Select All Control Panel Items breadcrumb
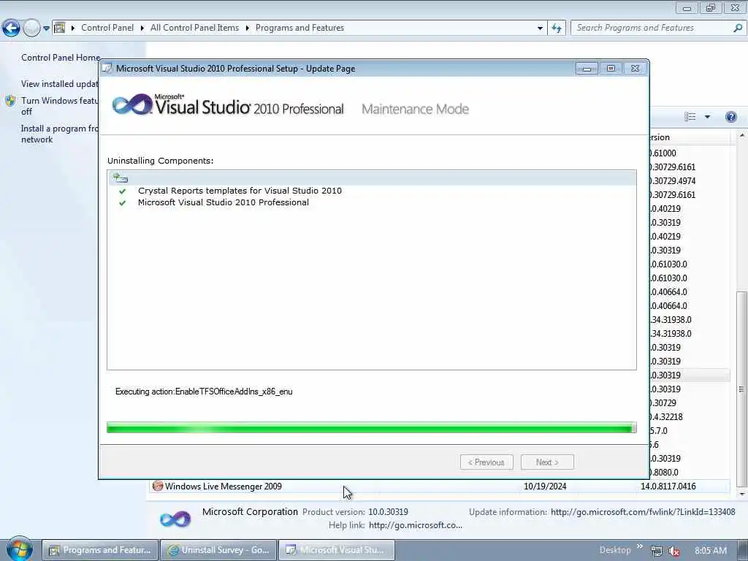748x561 pixels. (x=194, y=28)
